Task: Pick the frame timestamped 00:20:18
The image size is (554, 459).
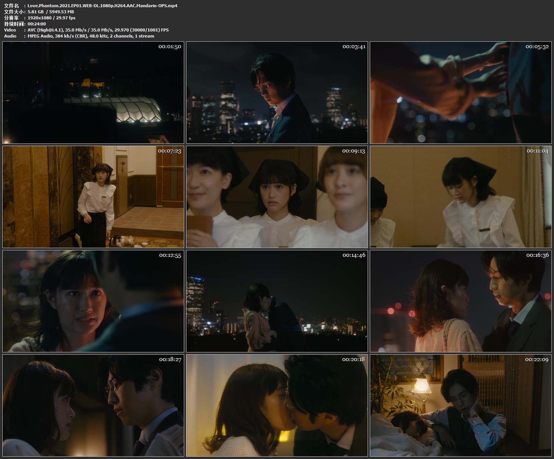Action: point(277,406)
